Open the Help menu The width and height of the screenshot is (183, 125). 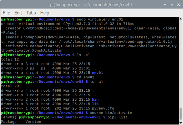[45, 13]
